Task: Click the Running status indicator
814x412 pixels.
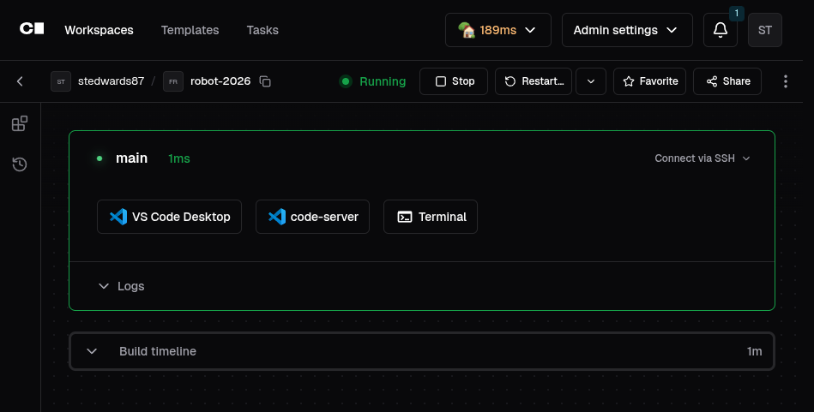Action: point(372,81)
